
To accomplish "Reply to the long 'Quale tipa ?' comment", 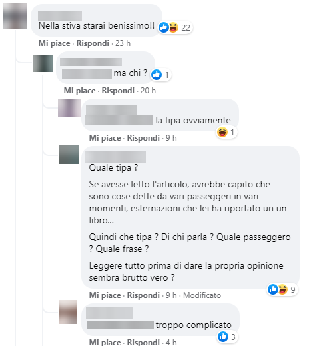I will 143,295.
